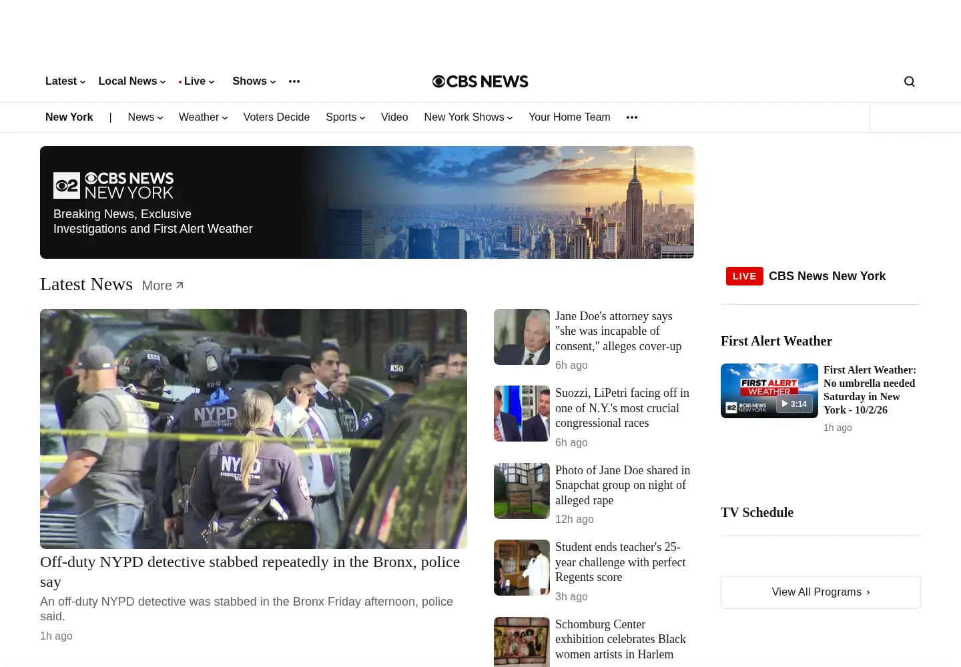Click the Snapchat photo story thumbnail

point(522,491)
